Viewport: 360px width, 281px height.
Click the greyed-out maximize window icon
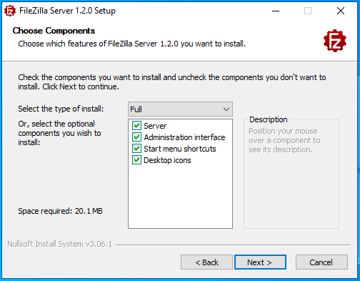(308, 11)
